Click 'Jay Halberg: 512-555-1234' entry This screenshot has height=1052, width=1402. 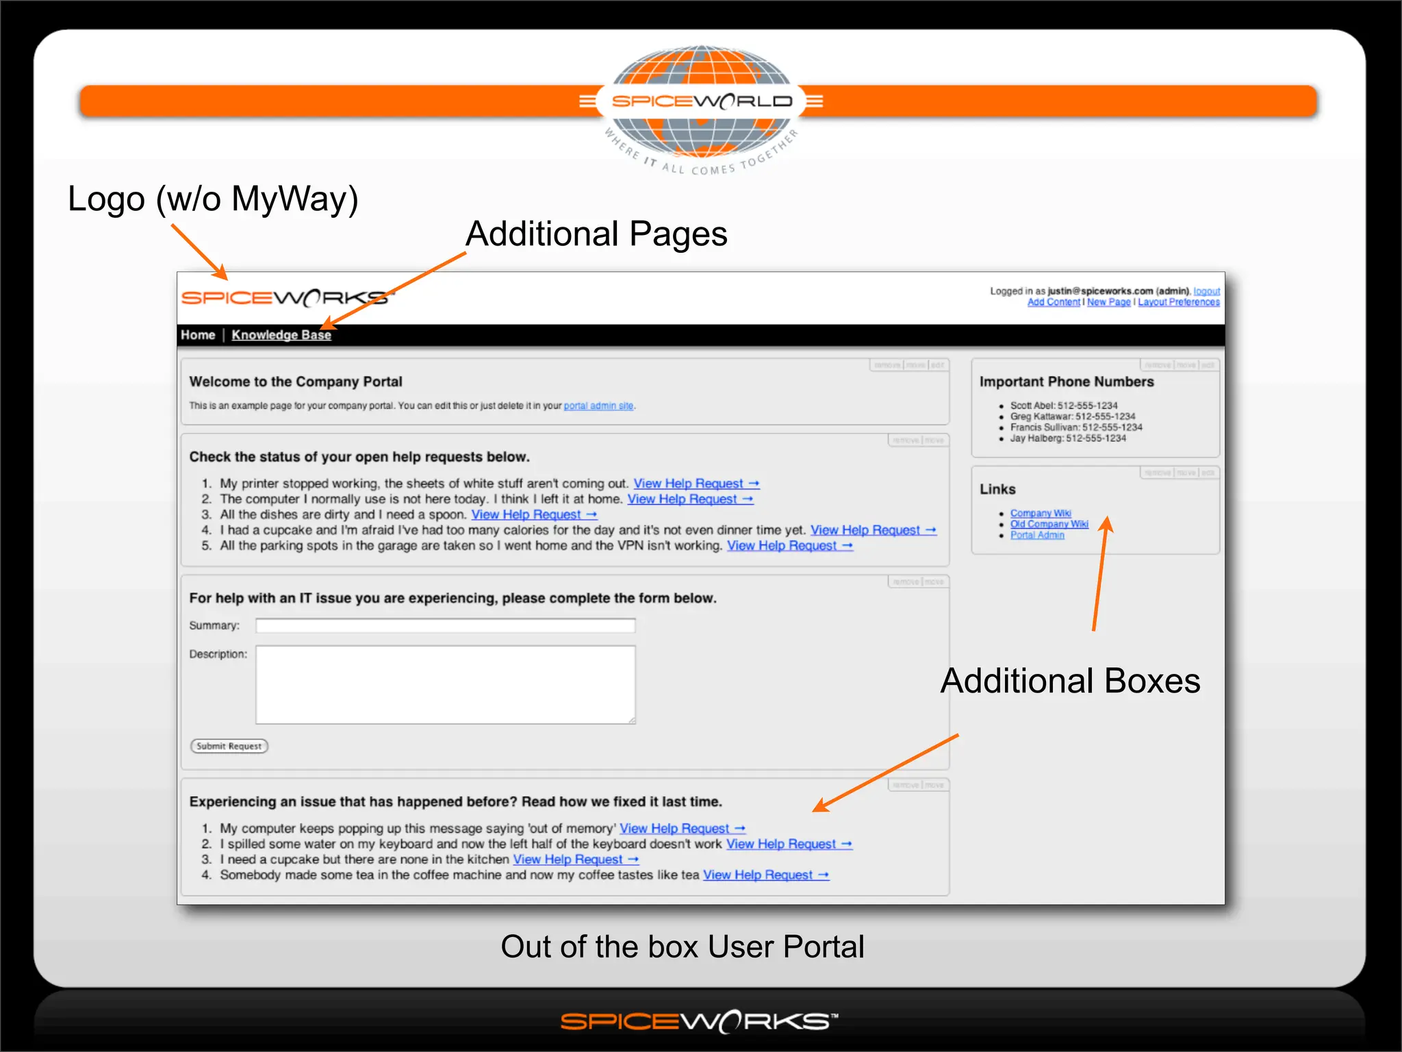(1068, 438)
